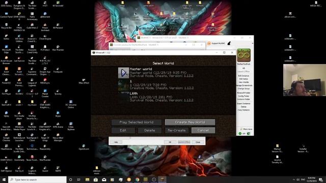Open the Mass Effect desktop icon
Image resolution: width=326 pixels, height=183 pixels.
(84, 81)
